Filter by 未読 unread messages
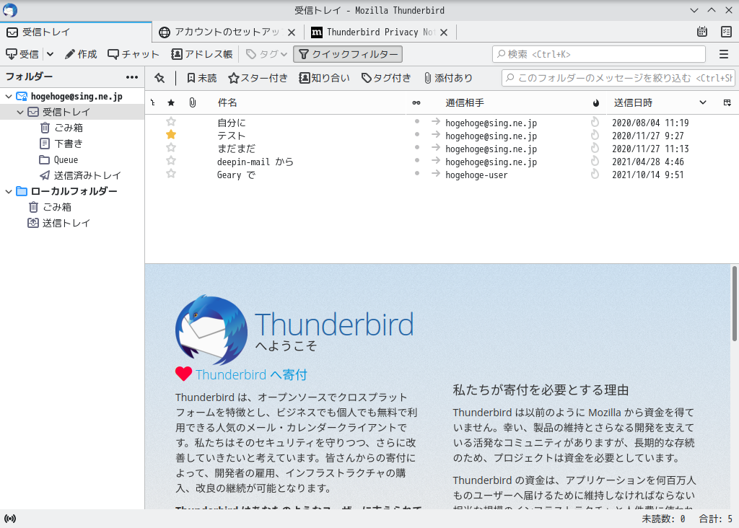Image resolution: width=739 pixels, height=528 pixels. point(202,78)
